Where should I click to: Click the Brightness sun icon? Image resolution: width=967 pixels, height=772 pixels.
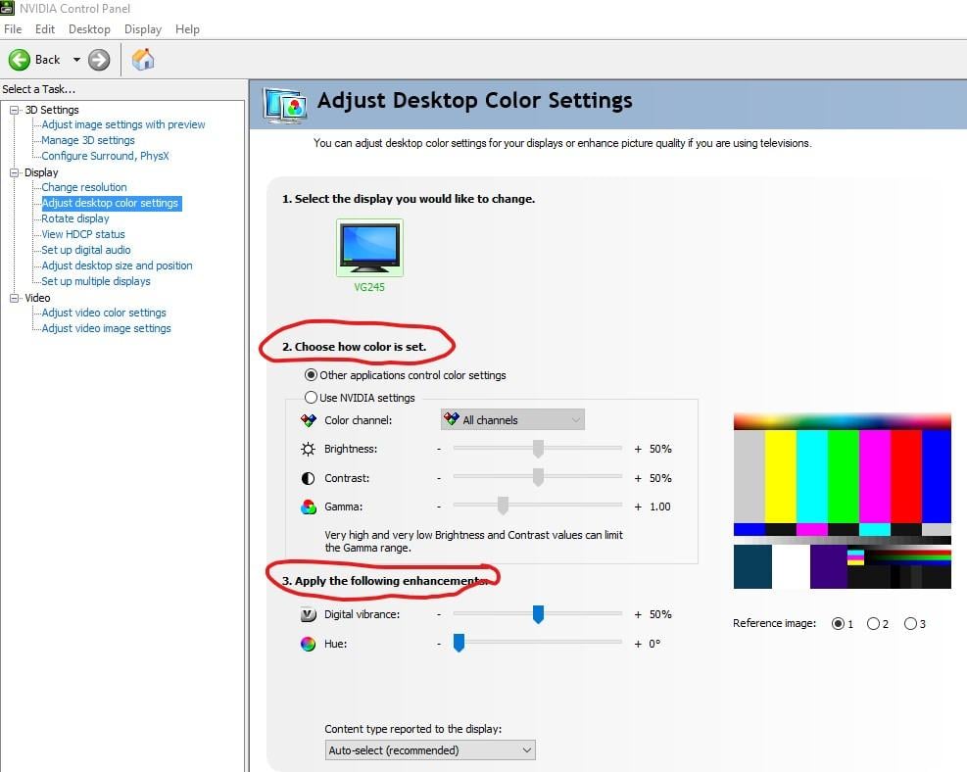308,449
